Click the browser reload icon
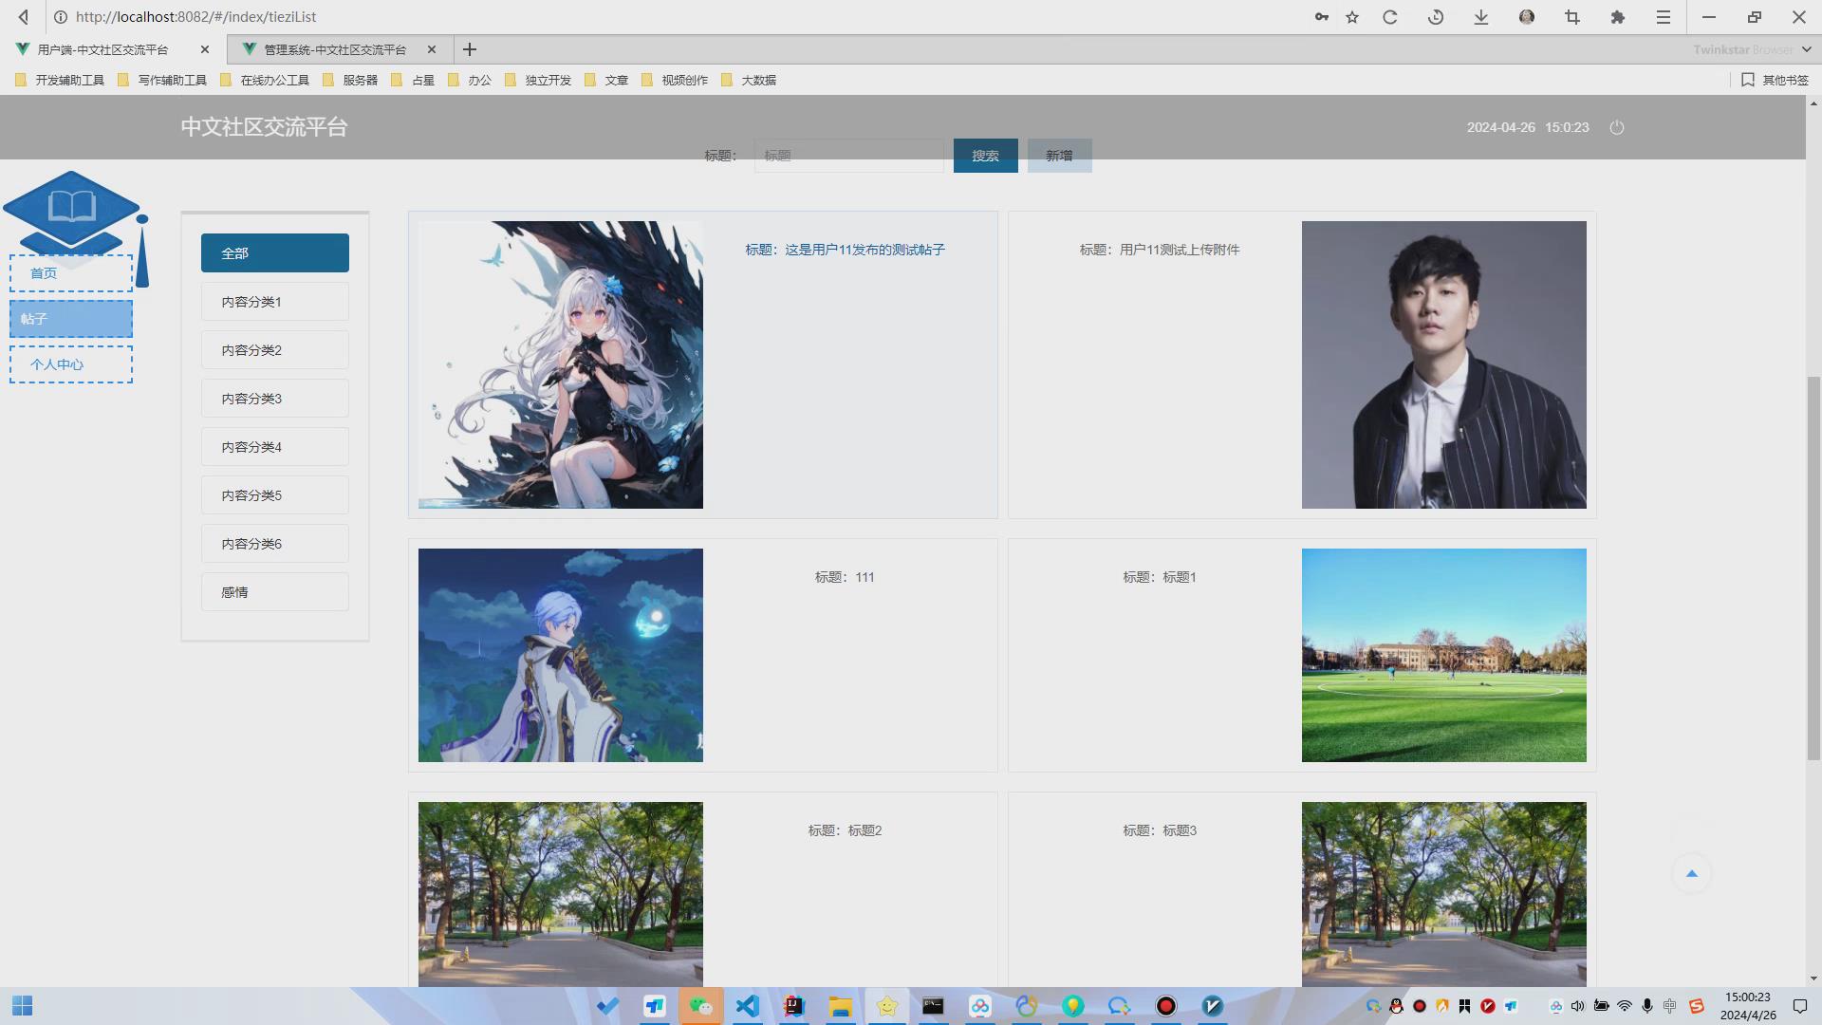Screen dimensions: 1822x1025 (x=1390, y=17)
